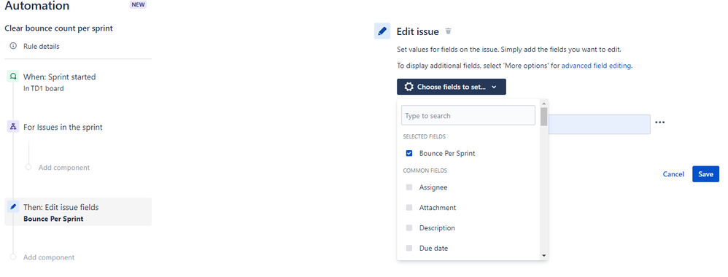The height and width of the screenshot is (277, 728).
Task: Save the Edit issue action
Action: (x=705, y=174)
